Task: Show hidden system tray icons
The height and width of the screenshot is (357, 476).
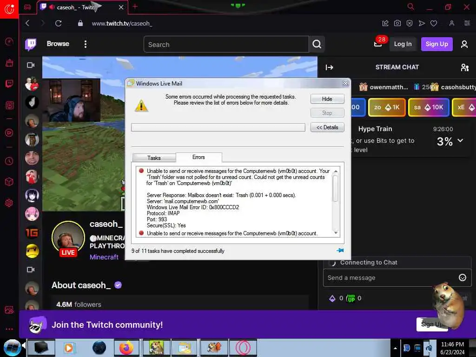Action: pos(395,348)
